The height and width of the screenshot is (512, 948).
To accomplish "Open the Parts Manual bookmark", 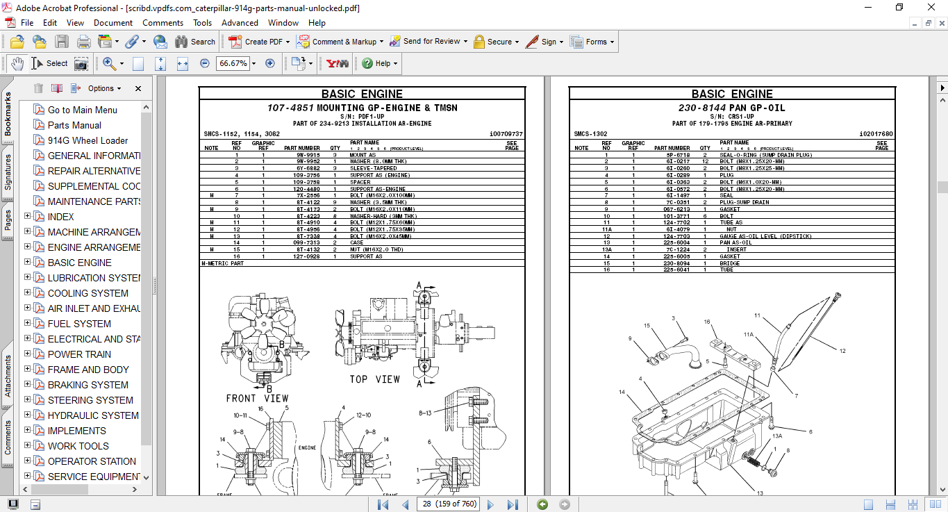I will coord(74,125).
